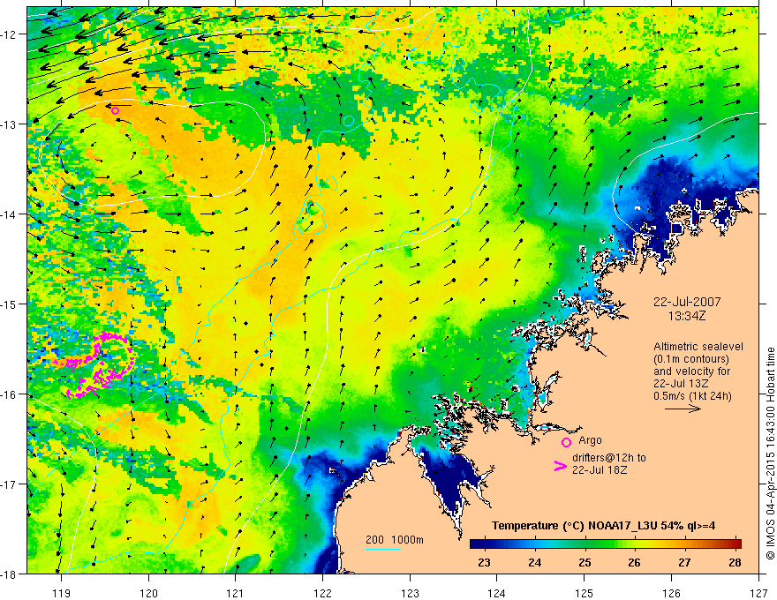Click the cyan 200 1000m depth legend line

[x=383, y=549]
